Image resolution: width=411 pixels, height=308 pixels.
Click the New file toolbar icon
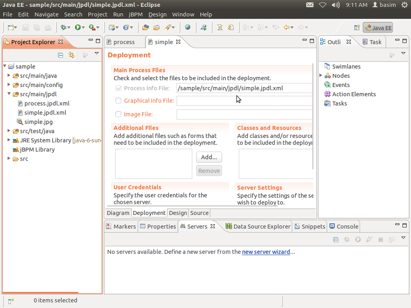pyautogui.click(x=11, y=27)
